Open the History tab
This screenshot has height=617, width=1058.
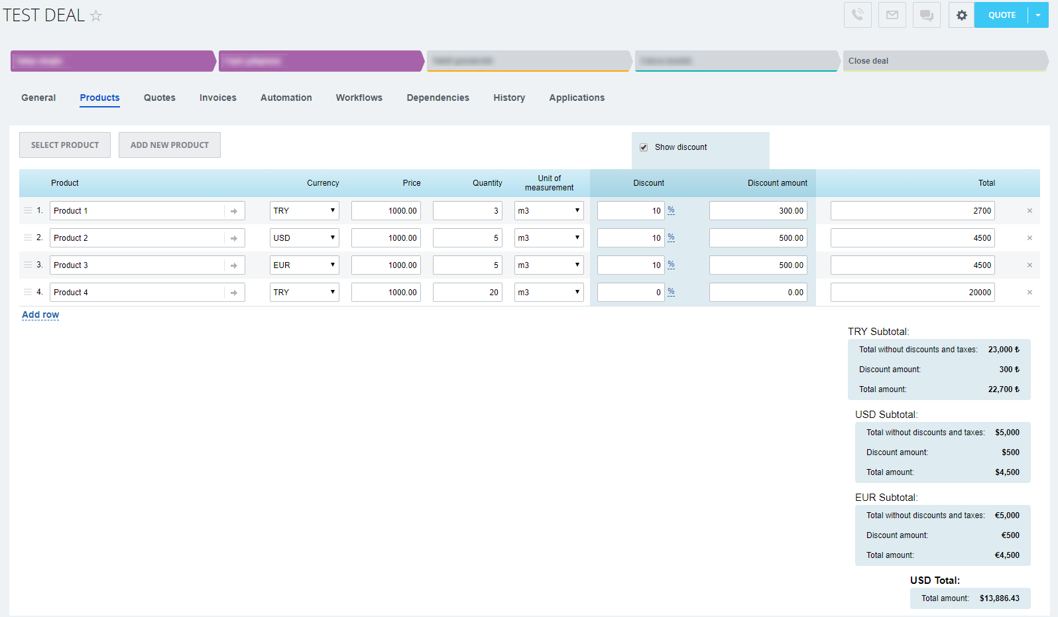click(x=509, y=98)
